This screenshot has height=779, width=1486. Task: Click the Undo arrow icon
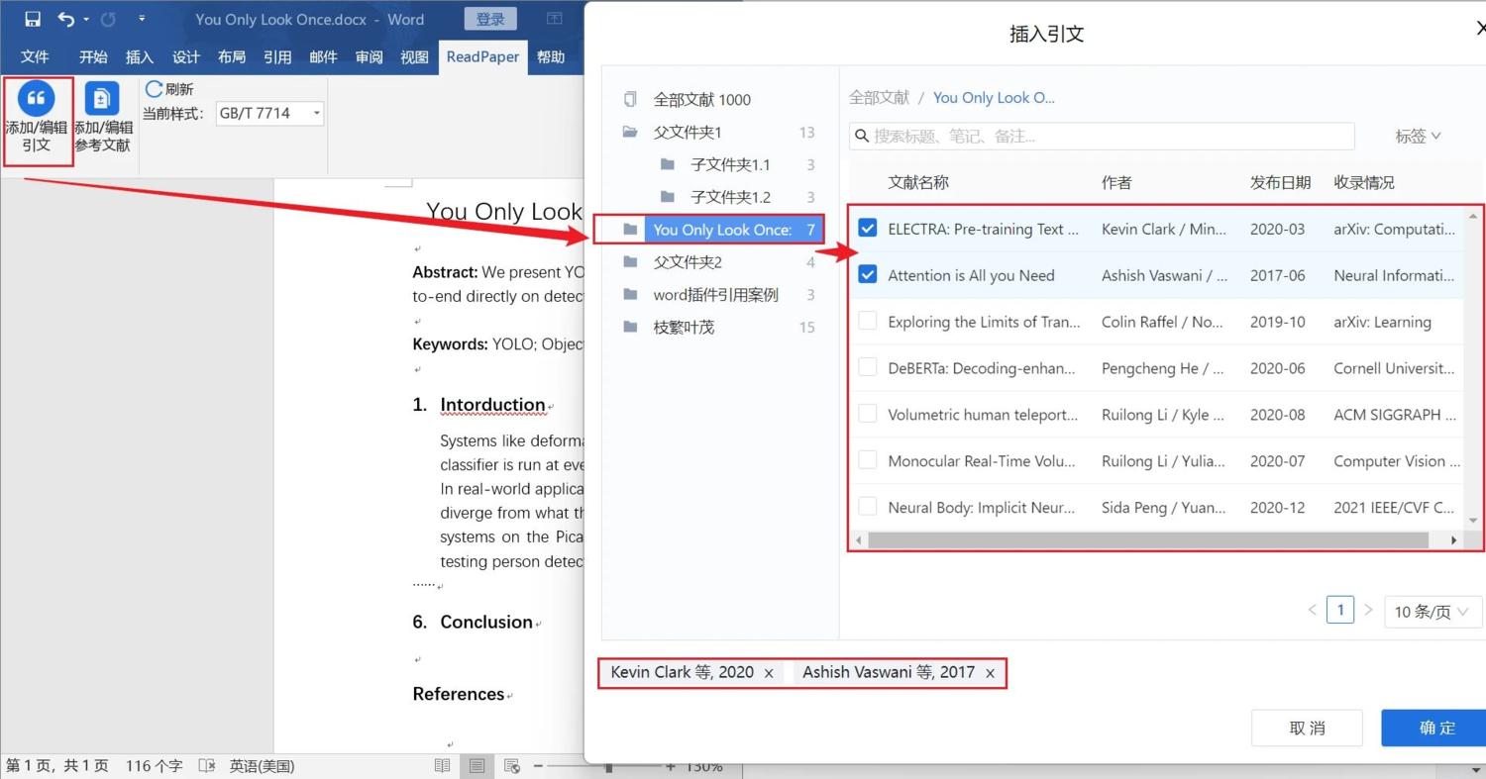coord(66,19)
